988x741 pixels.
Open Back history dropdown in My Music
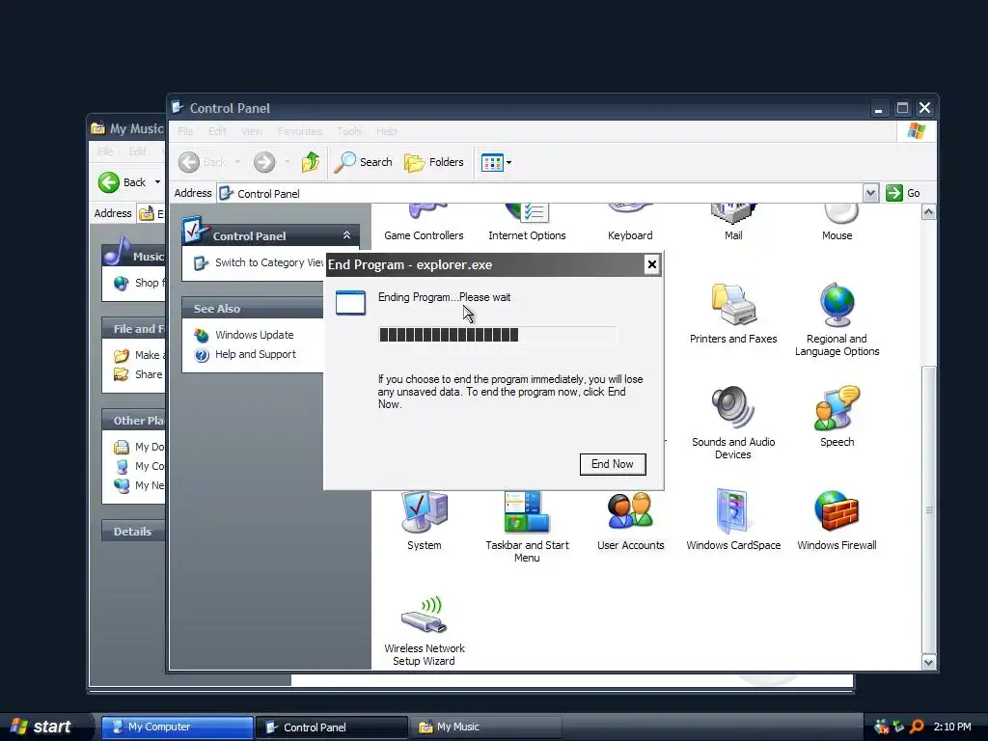coord(157,182)
